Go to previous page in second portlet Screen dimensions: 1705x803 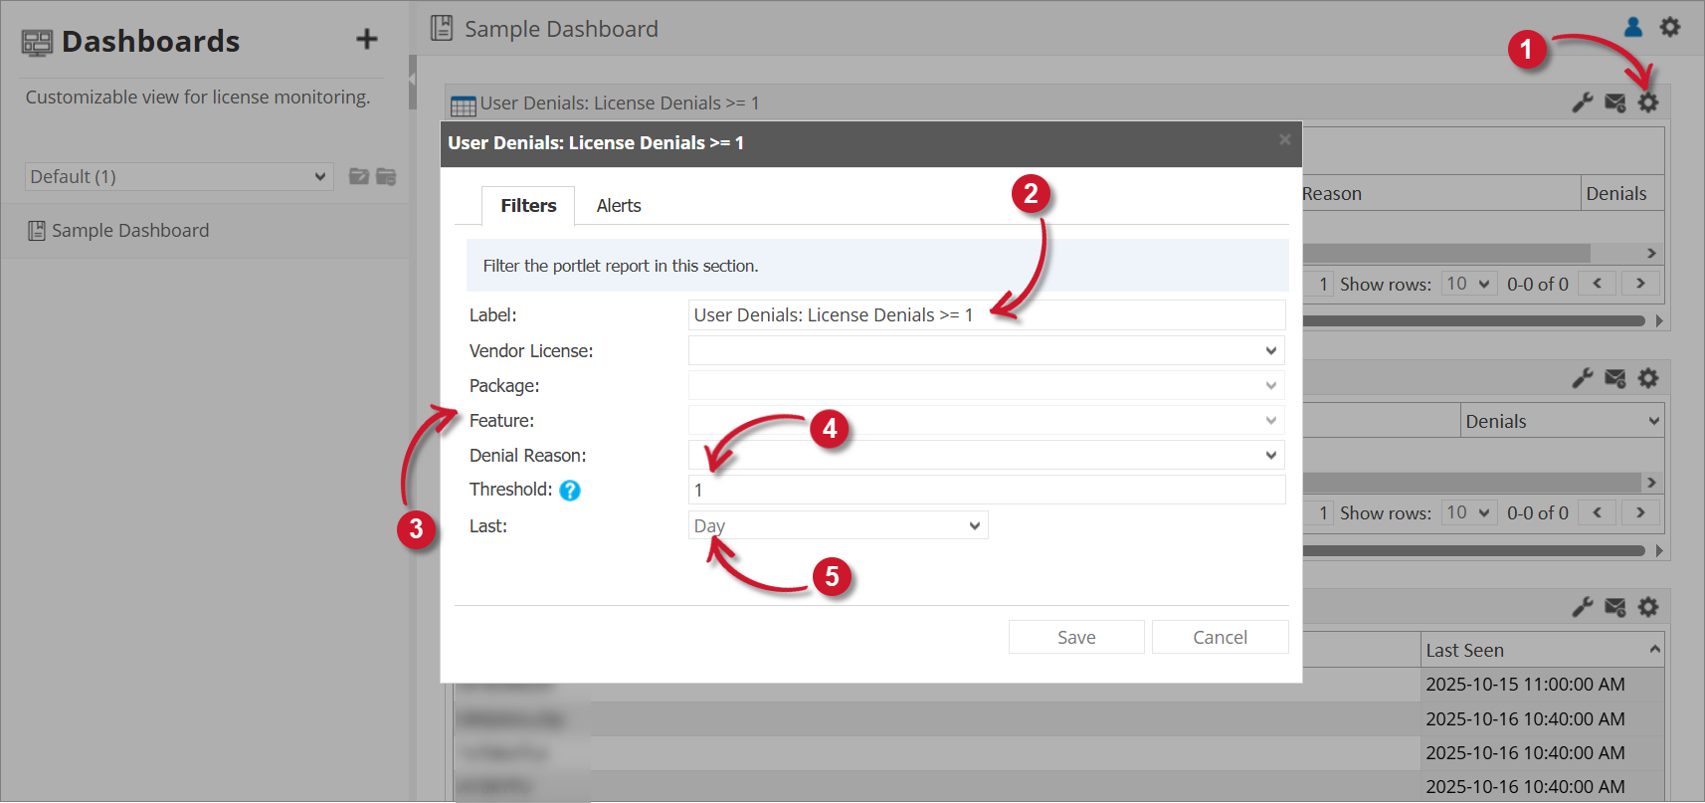tap(1597, 512)
